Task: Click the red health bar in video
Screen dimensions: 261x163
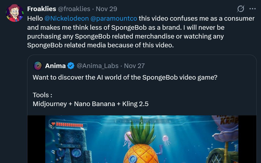Action: [69, 125]
